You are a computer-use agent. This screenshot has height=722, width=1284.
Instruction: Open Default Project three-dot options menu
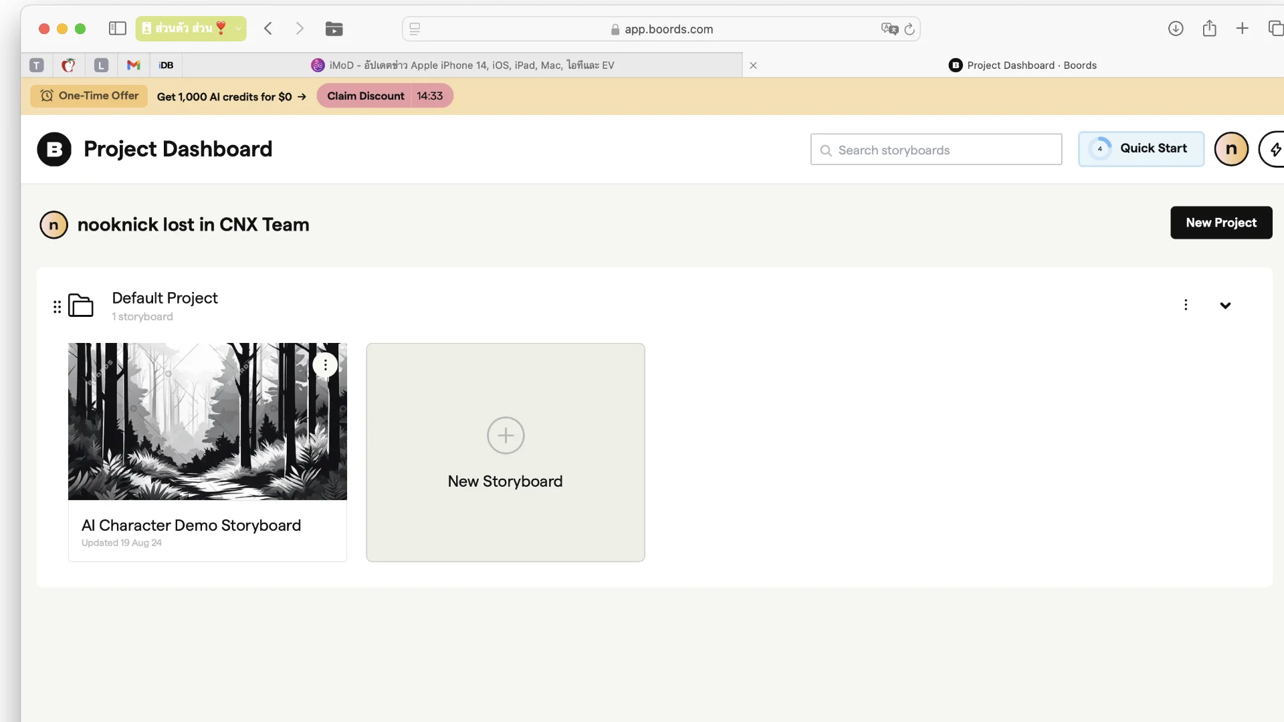pos(1186,305)
